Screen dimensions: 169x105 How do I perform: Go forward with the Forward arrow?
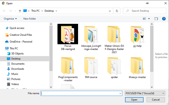pos(10,11)
